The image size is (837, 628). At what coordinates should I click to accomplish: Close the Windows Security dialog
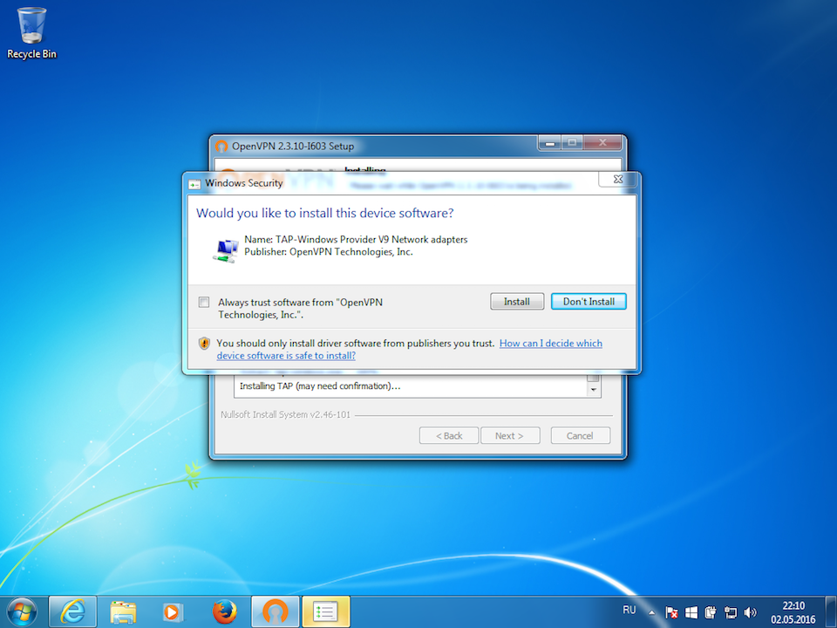pos(617,180)
